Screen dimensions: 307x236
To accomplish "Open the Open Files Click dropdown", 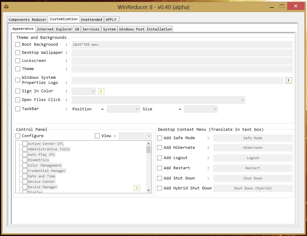I will point(158,100).
